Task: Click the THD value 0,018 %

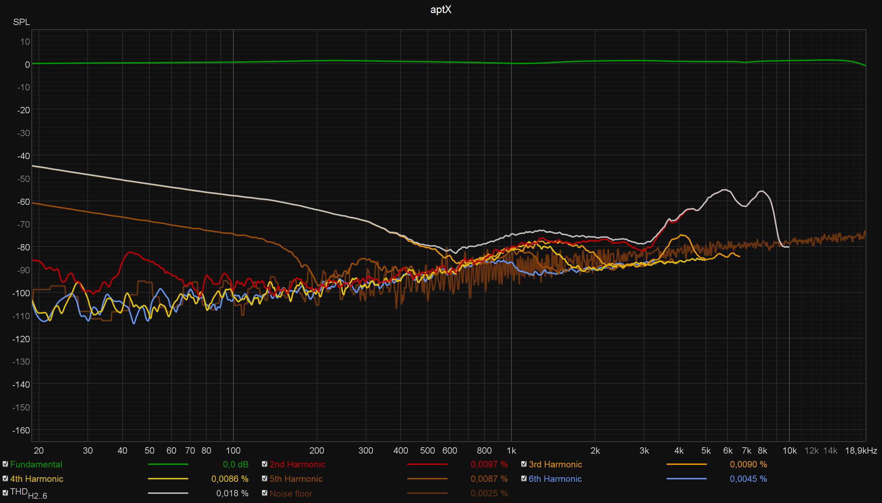Action: (232, 493)
